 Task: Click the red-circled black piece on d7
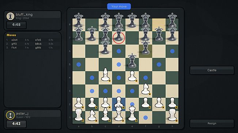119,34
